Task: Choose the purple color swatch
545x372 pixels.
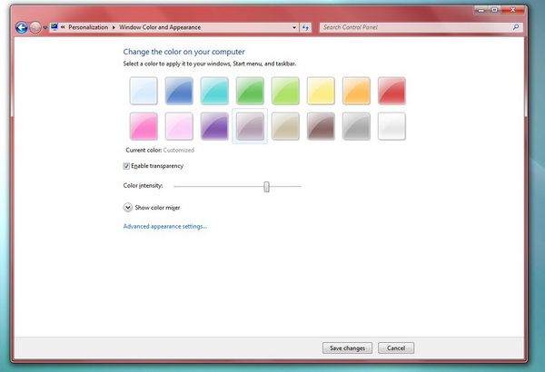Action: pos(214,126)
